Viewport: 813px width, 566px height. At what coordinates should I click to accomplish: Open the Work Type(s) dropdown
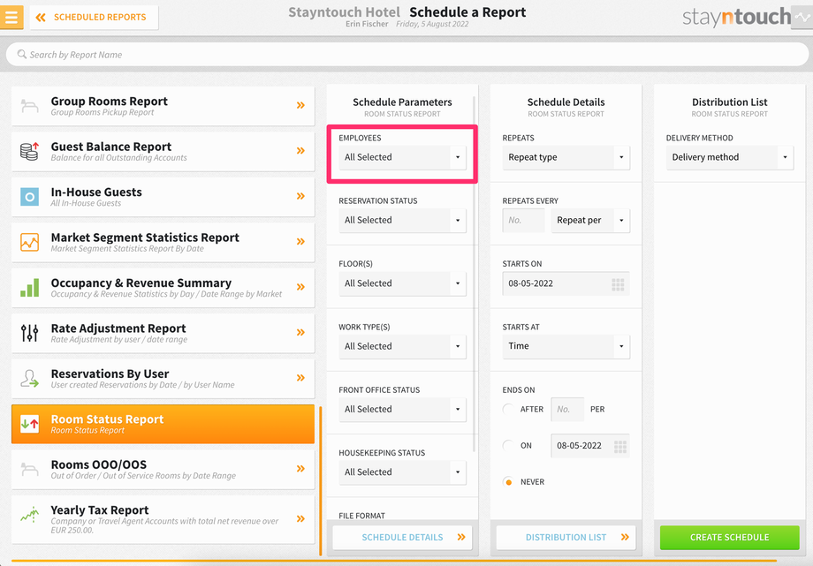[402, 346]
